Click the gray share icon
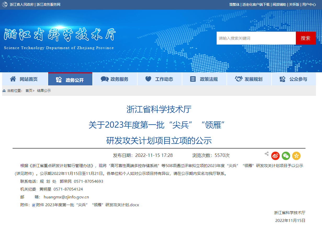Viewport: 322px width, 230px height. click(267, 154)
